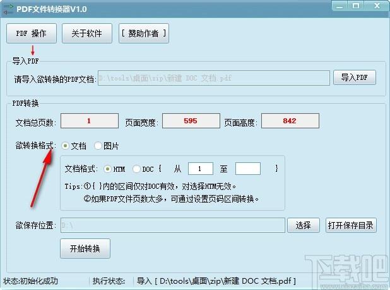The height and width of the screenshot is (290, 390).
Task: Click the 页面宽度 label
Action: coord(141,123)
